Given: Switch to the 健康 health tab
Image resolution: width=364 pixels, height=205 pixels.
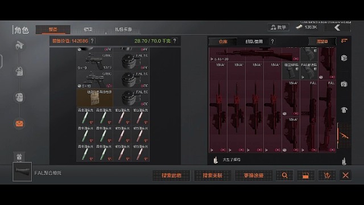Looking at the screenshot, I should coord(88,30).
